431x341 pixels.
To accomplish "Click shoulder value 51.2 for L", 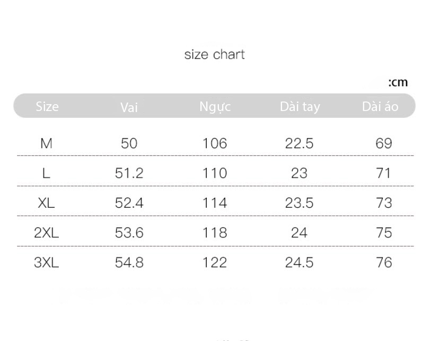I will click(129, 173).
